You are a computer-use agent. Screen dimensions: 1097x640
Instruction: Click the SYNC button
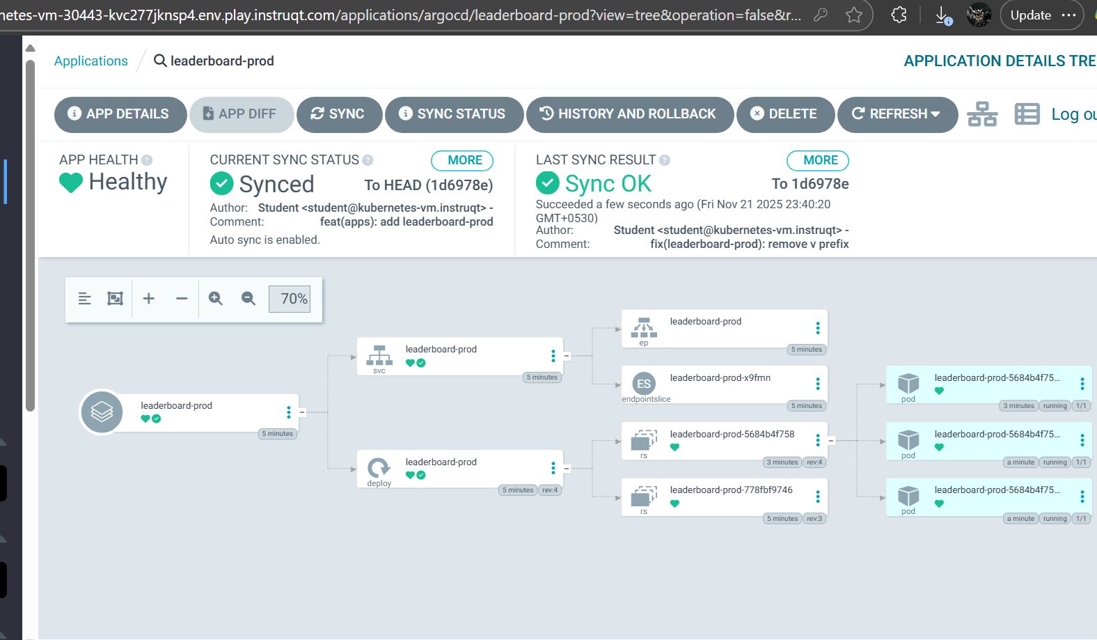339,114
